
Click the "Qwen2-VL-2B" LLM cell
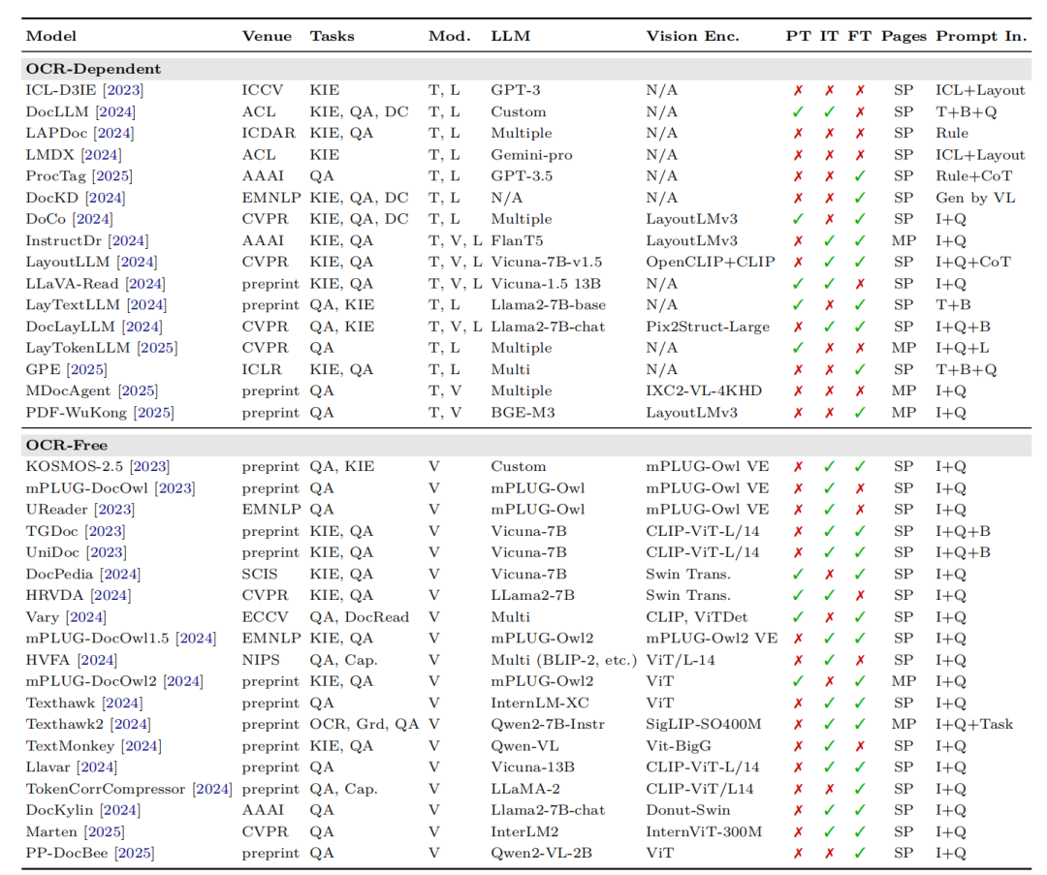point(542,853)
